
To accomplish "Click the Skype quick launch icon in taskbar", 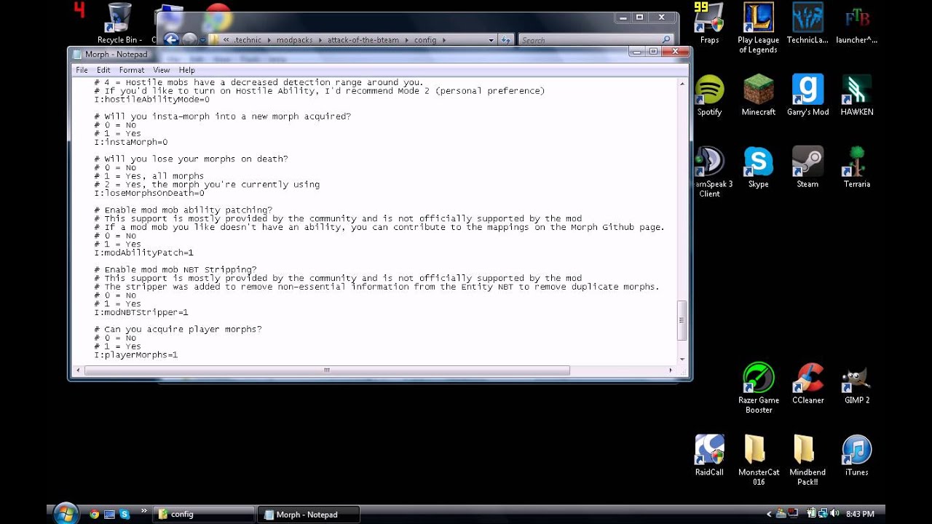I will [x=124, y=514].
